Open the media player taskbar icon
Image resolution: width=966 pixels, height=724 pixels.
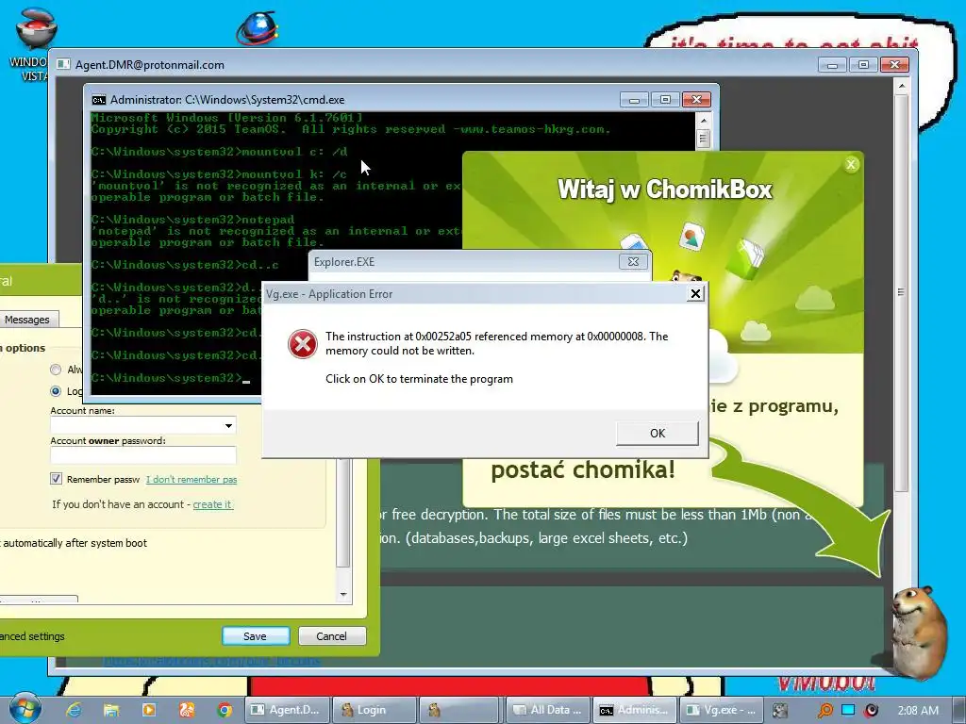coord(148,710)
